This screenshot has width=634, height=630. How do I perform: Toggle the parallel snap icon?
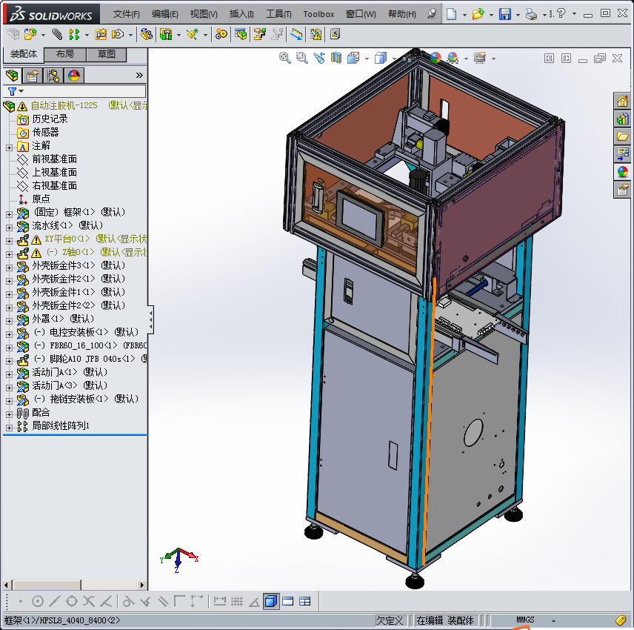point(163,601)
